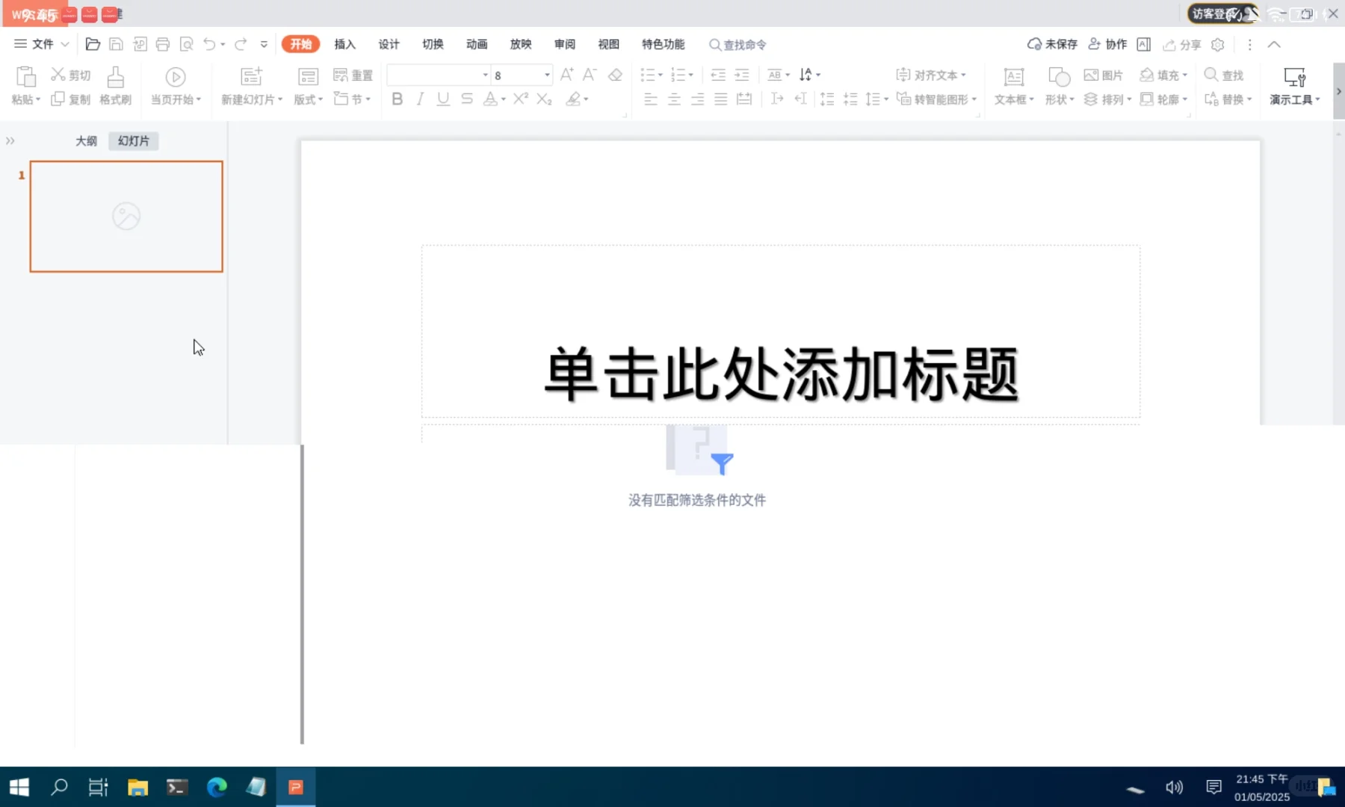Insert a picture (图片)
The height and width of the screenshot is (807, 1345).
click(x=1105, y=75)
